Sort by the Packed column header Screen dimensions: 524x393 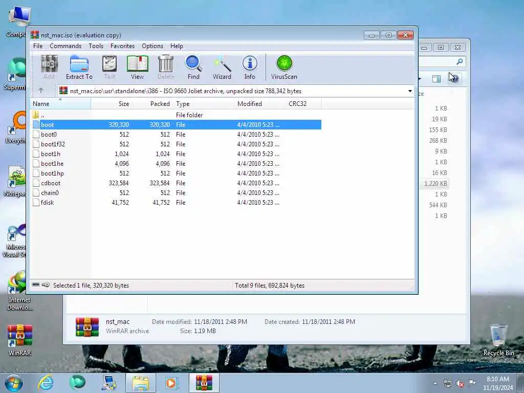pos(152,103)
